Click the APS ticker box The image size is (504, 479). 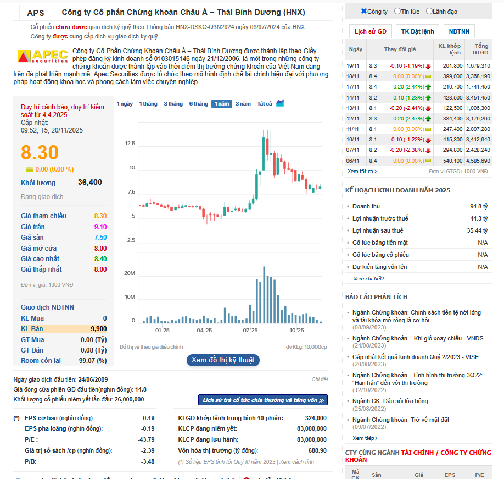35,13
